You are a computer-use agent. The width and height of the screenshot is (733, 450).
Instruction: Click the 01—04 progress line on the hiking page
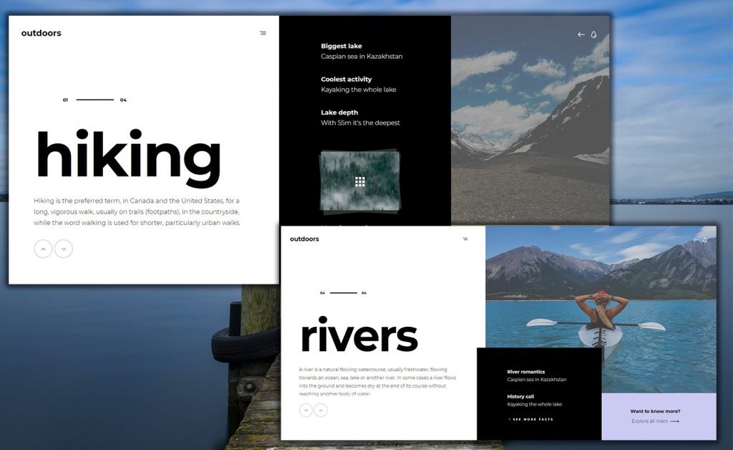[93, 100]
